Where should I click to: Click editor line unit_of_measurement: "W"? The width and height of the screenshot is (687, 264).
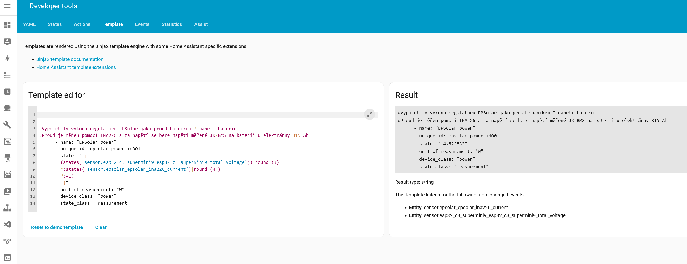point(92,190)
